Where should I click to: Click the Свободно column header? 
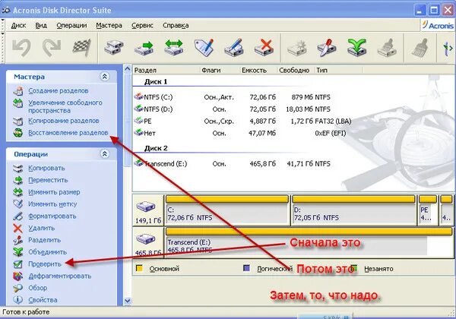296,70
